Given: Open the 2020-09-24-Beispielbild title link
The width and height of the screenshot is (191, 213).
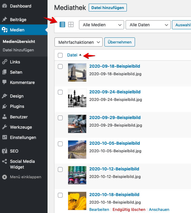Looking at the screenshot, I should [115, 92].
